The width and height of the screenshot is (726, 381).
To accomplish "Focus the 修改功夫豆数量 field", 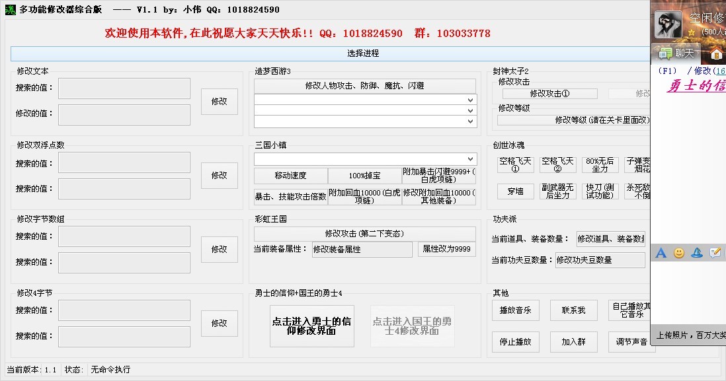I will coord(600,260).
